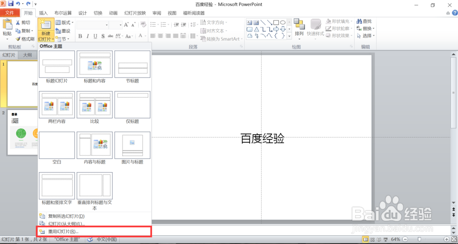The width and height of the screenshot is (458, 244).
Task: Switch to Slide Sorter view icon
Action: 372,239
